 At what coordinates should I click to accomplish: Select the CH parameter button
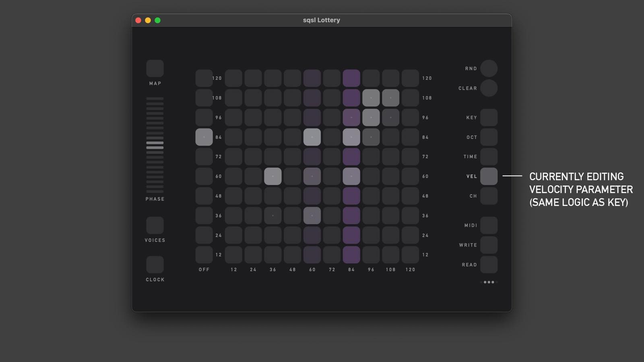[x=489, y=196]
